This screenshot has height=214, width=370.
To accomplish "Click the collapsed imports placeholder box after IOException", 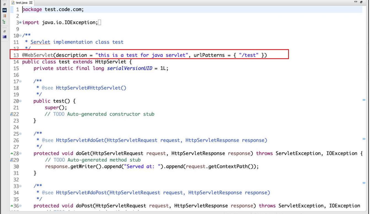I will (x=100, y=23).
